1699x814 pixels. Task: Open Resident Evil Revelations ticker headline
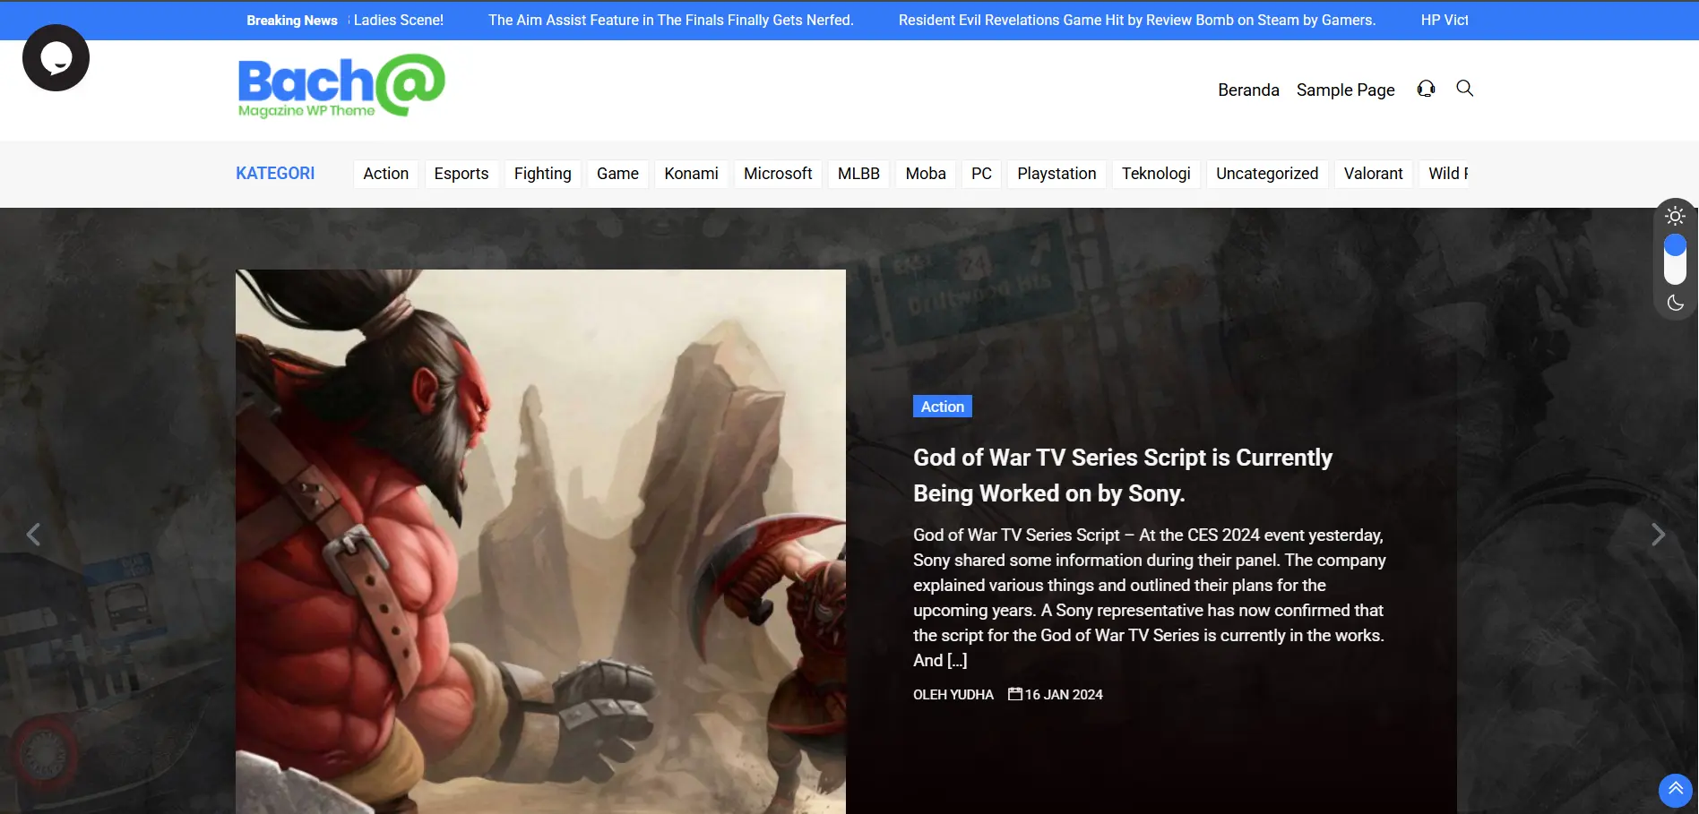pos(1137,20)
